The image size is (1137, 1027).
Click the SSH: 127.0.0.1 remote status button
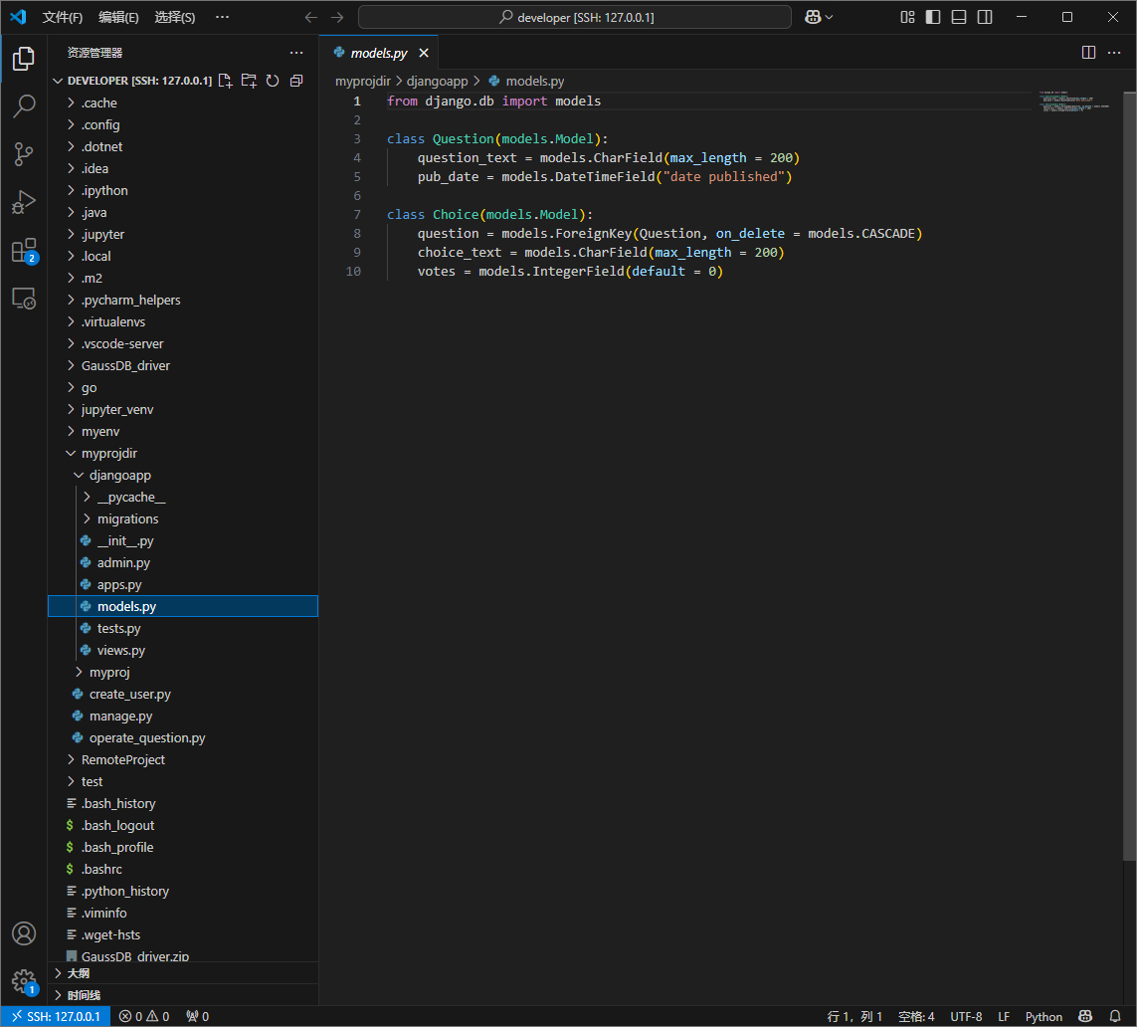point(55,1016)
